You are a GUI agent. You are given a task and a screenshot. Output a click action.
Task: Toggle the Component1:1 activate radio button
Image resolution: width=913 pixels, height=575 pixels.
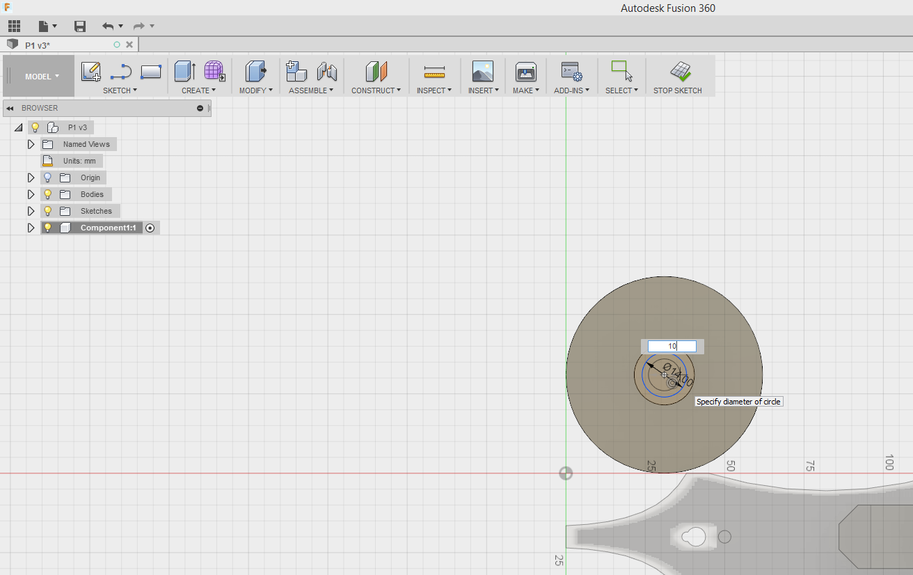[150, 228]
